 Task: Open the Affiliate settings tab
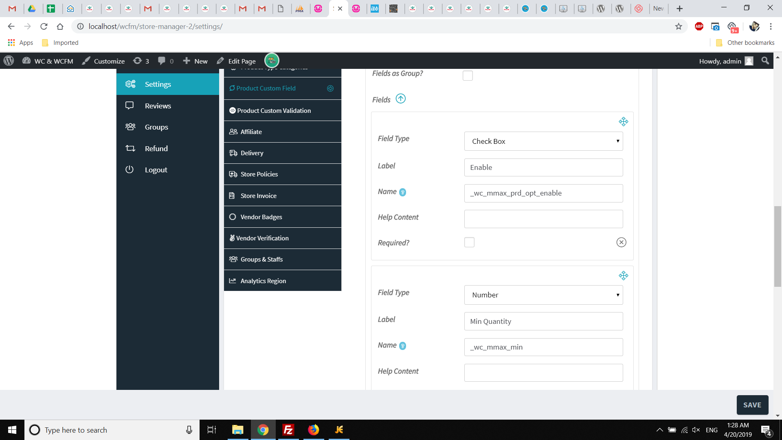point(282,132)
